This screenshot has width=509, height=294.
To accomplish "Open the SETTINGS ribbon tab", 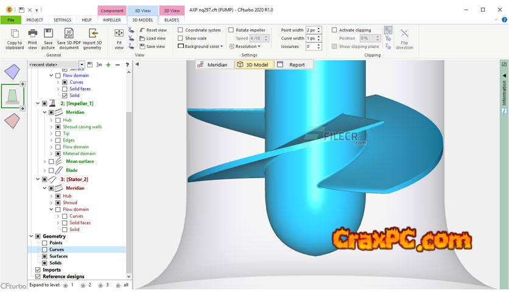I will [62, 20].
